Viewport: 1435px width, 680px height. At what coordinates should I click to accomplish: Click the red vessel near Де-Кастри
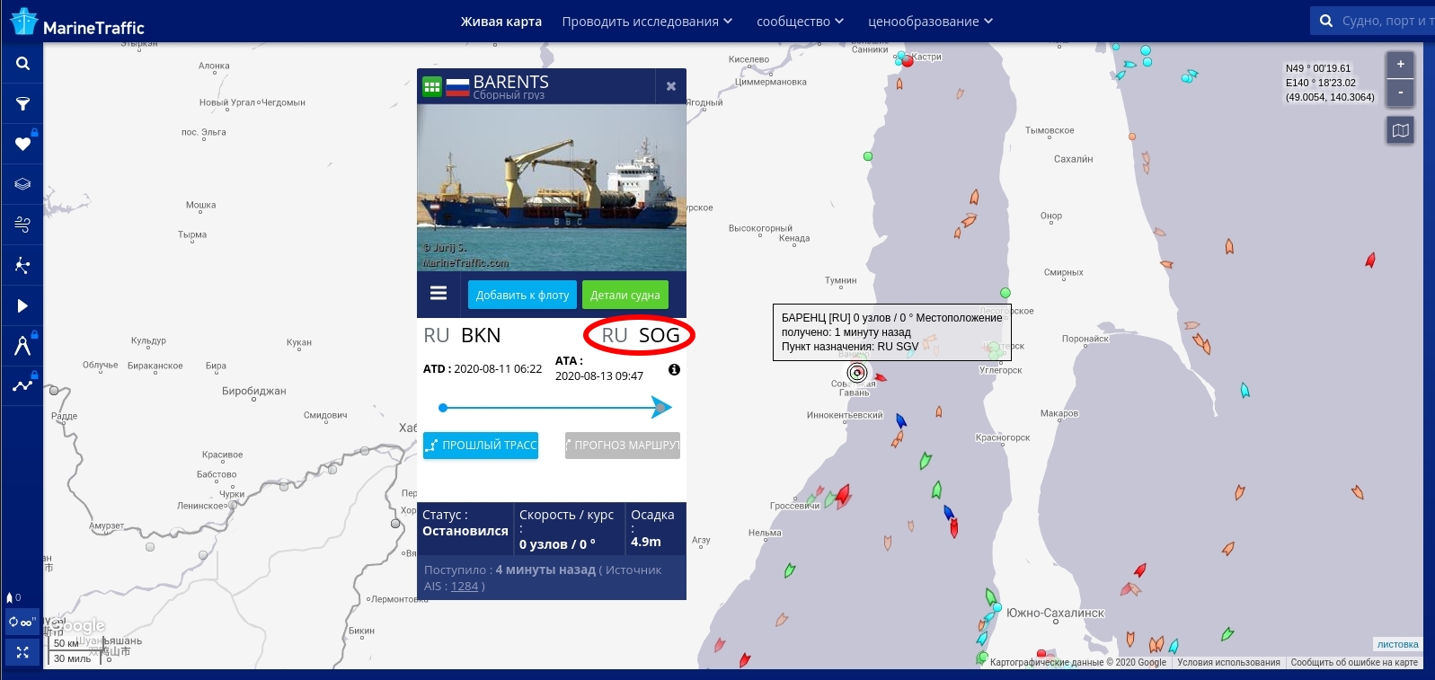pyautogui.click(x=908, y=61)
